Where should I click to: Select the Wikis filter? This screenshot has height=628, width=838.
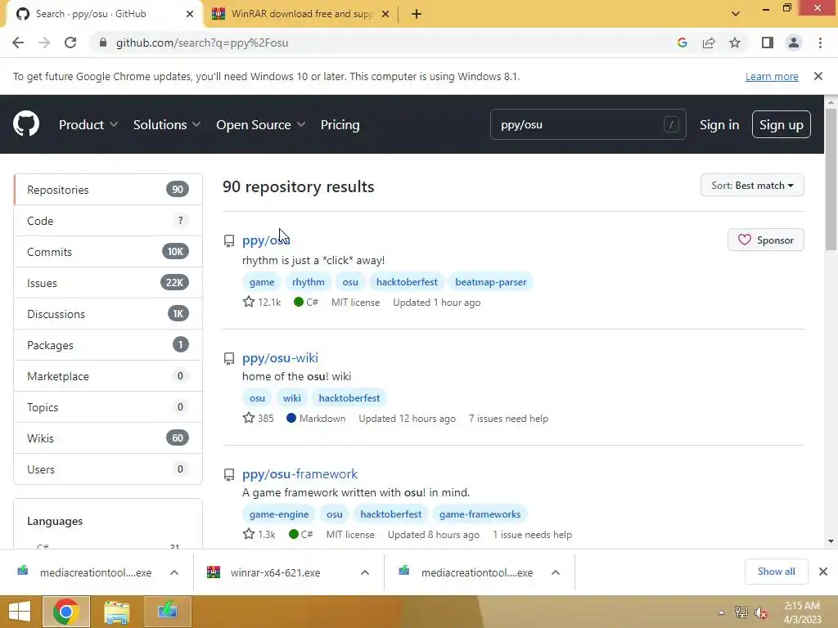[x=108, y=438]
